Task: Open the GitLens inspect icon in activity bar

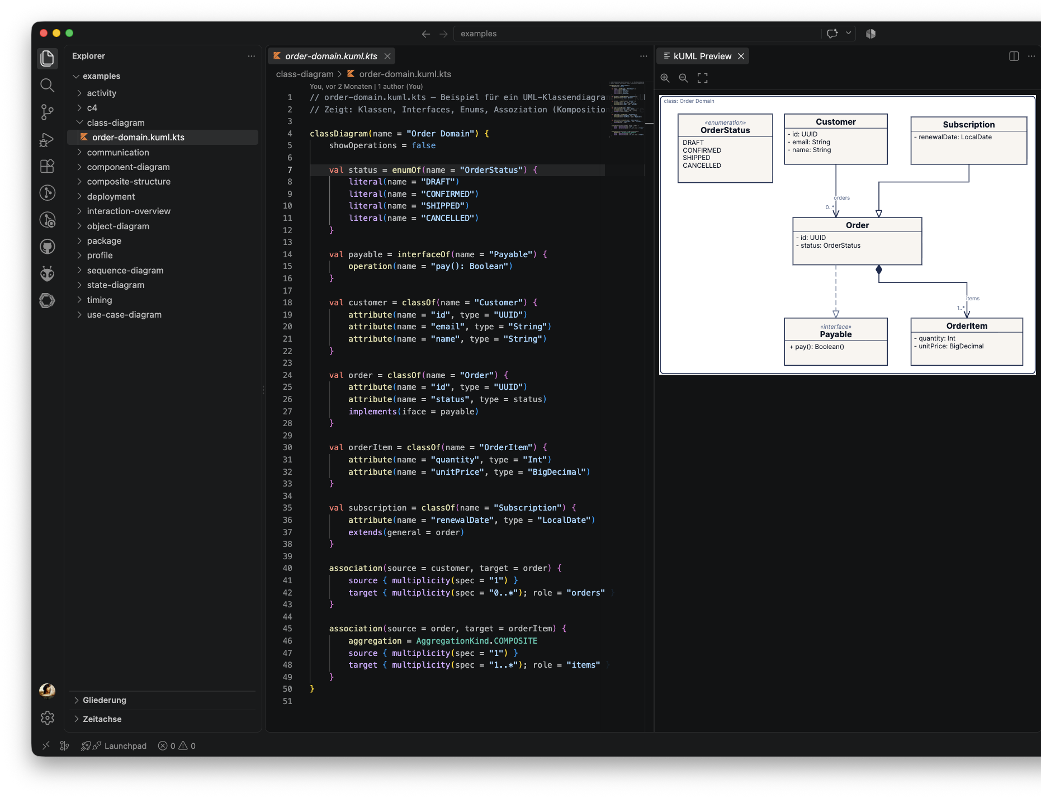Action: point(48,220)
